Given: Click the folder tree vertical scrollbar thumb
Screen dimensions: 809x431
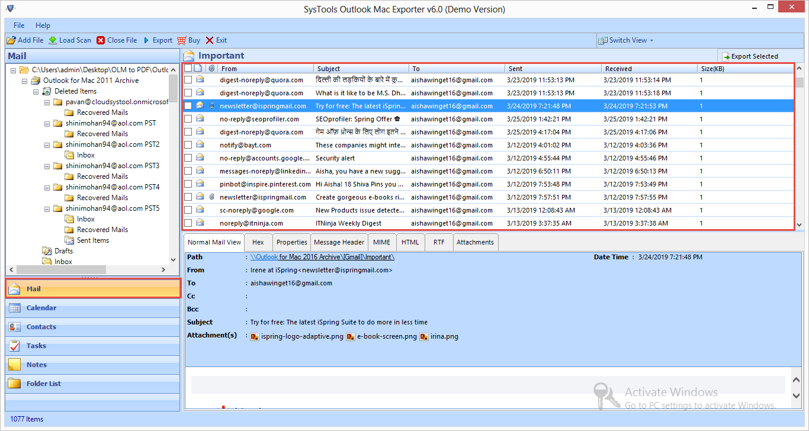Looking at the screenshot, I should (174, 89).
